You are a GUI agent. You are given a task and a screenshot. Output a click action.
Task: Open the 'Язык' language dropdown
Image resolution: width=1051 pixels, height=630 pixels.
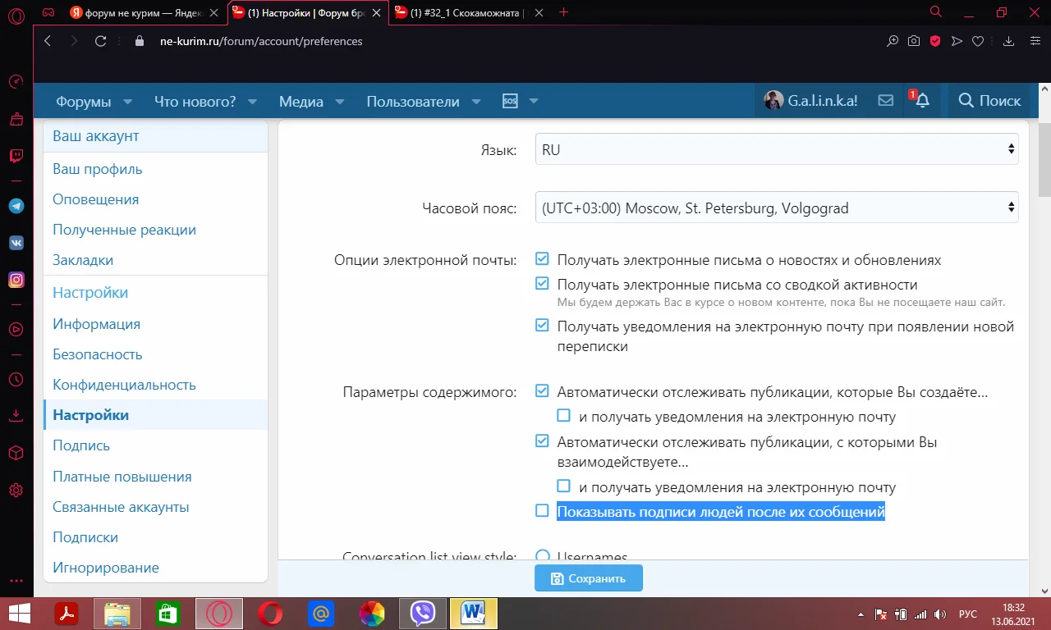coord(777,149)
